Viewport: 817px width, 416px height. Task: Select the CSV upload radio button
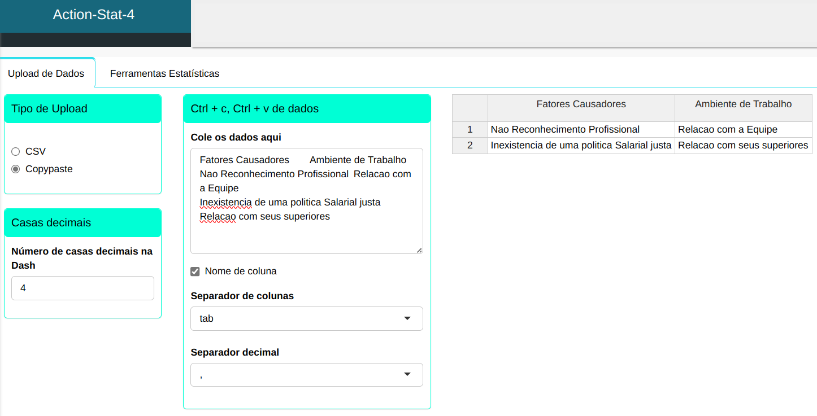[16, 152]
